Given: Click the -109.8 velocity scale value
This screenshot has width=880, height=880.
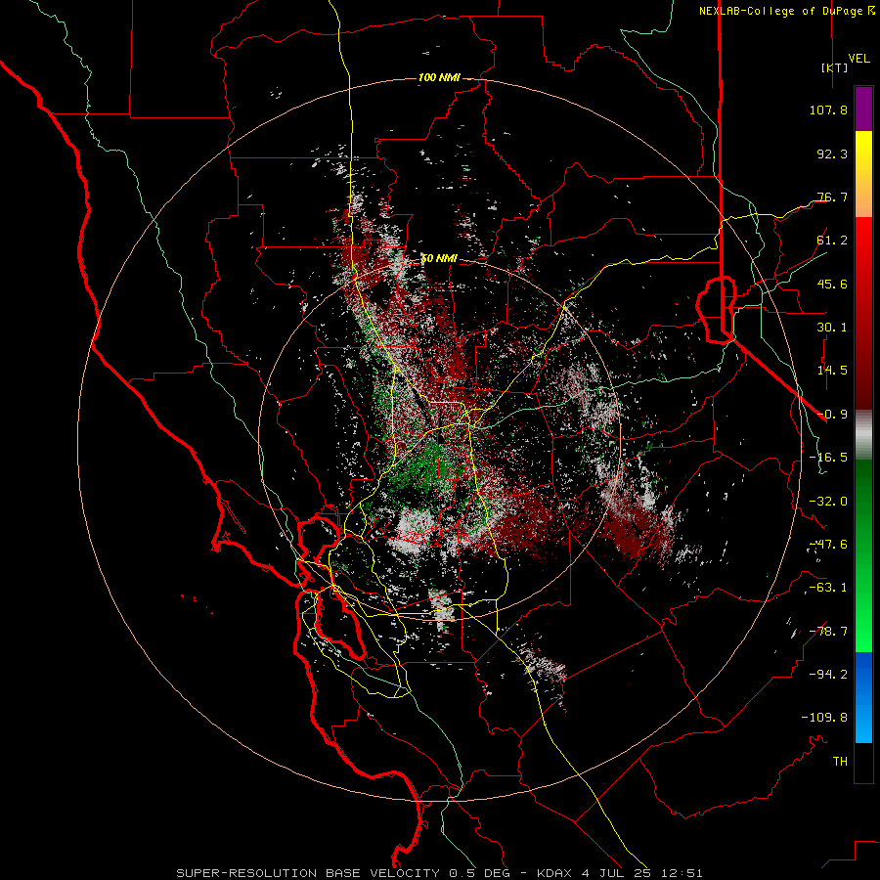Looking at the screenshot, I should 824,718.
